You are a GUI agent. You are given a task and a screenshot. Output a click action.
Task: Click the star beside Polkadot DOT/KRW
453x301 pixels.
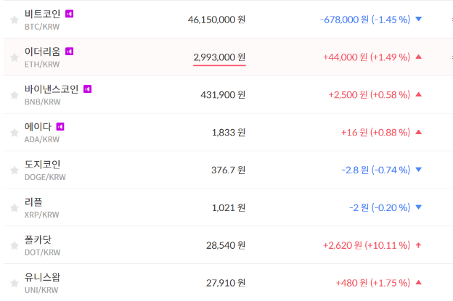pyautogui.click(x=14, y=246)
